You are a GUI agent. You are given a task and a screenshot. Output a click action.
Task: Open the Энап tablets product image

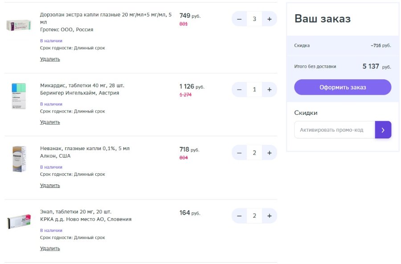click(x=19, y=221)
